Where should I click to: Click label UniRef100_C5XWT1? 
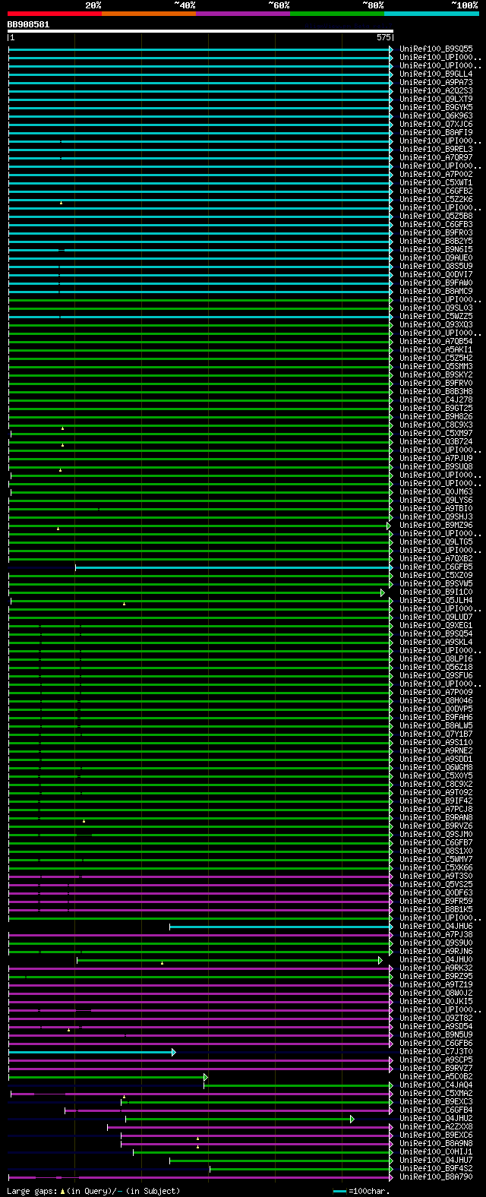tap(436, 182)
